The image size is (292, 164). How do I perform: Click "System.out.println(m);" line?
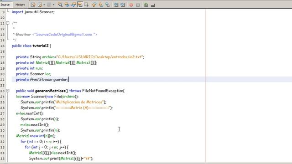tap(40, 130)
